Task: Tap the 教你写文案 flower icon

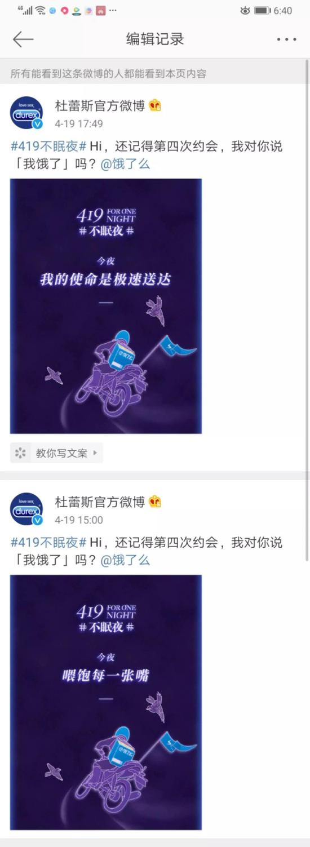Action: [21, 453]
